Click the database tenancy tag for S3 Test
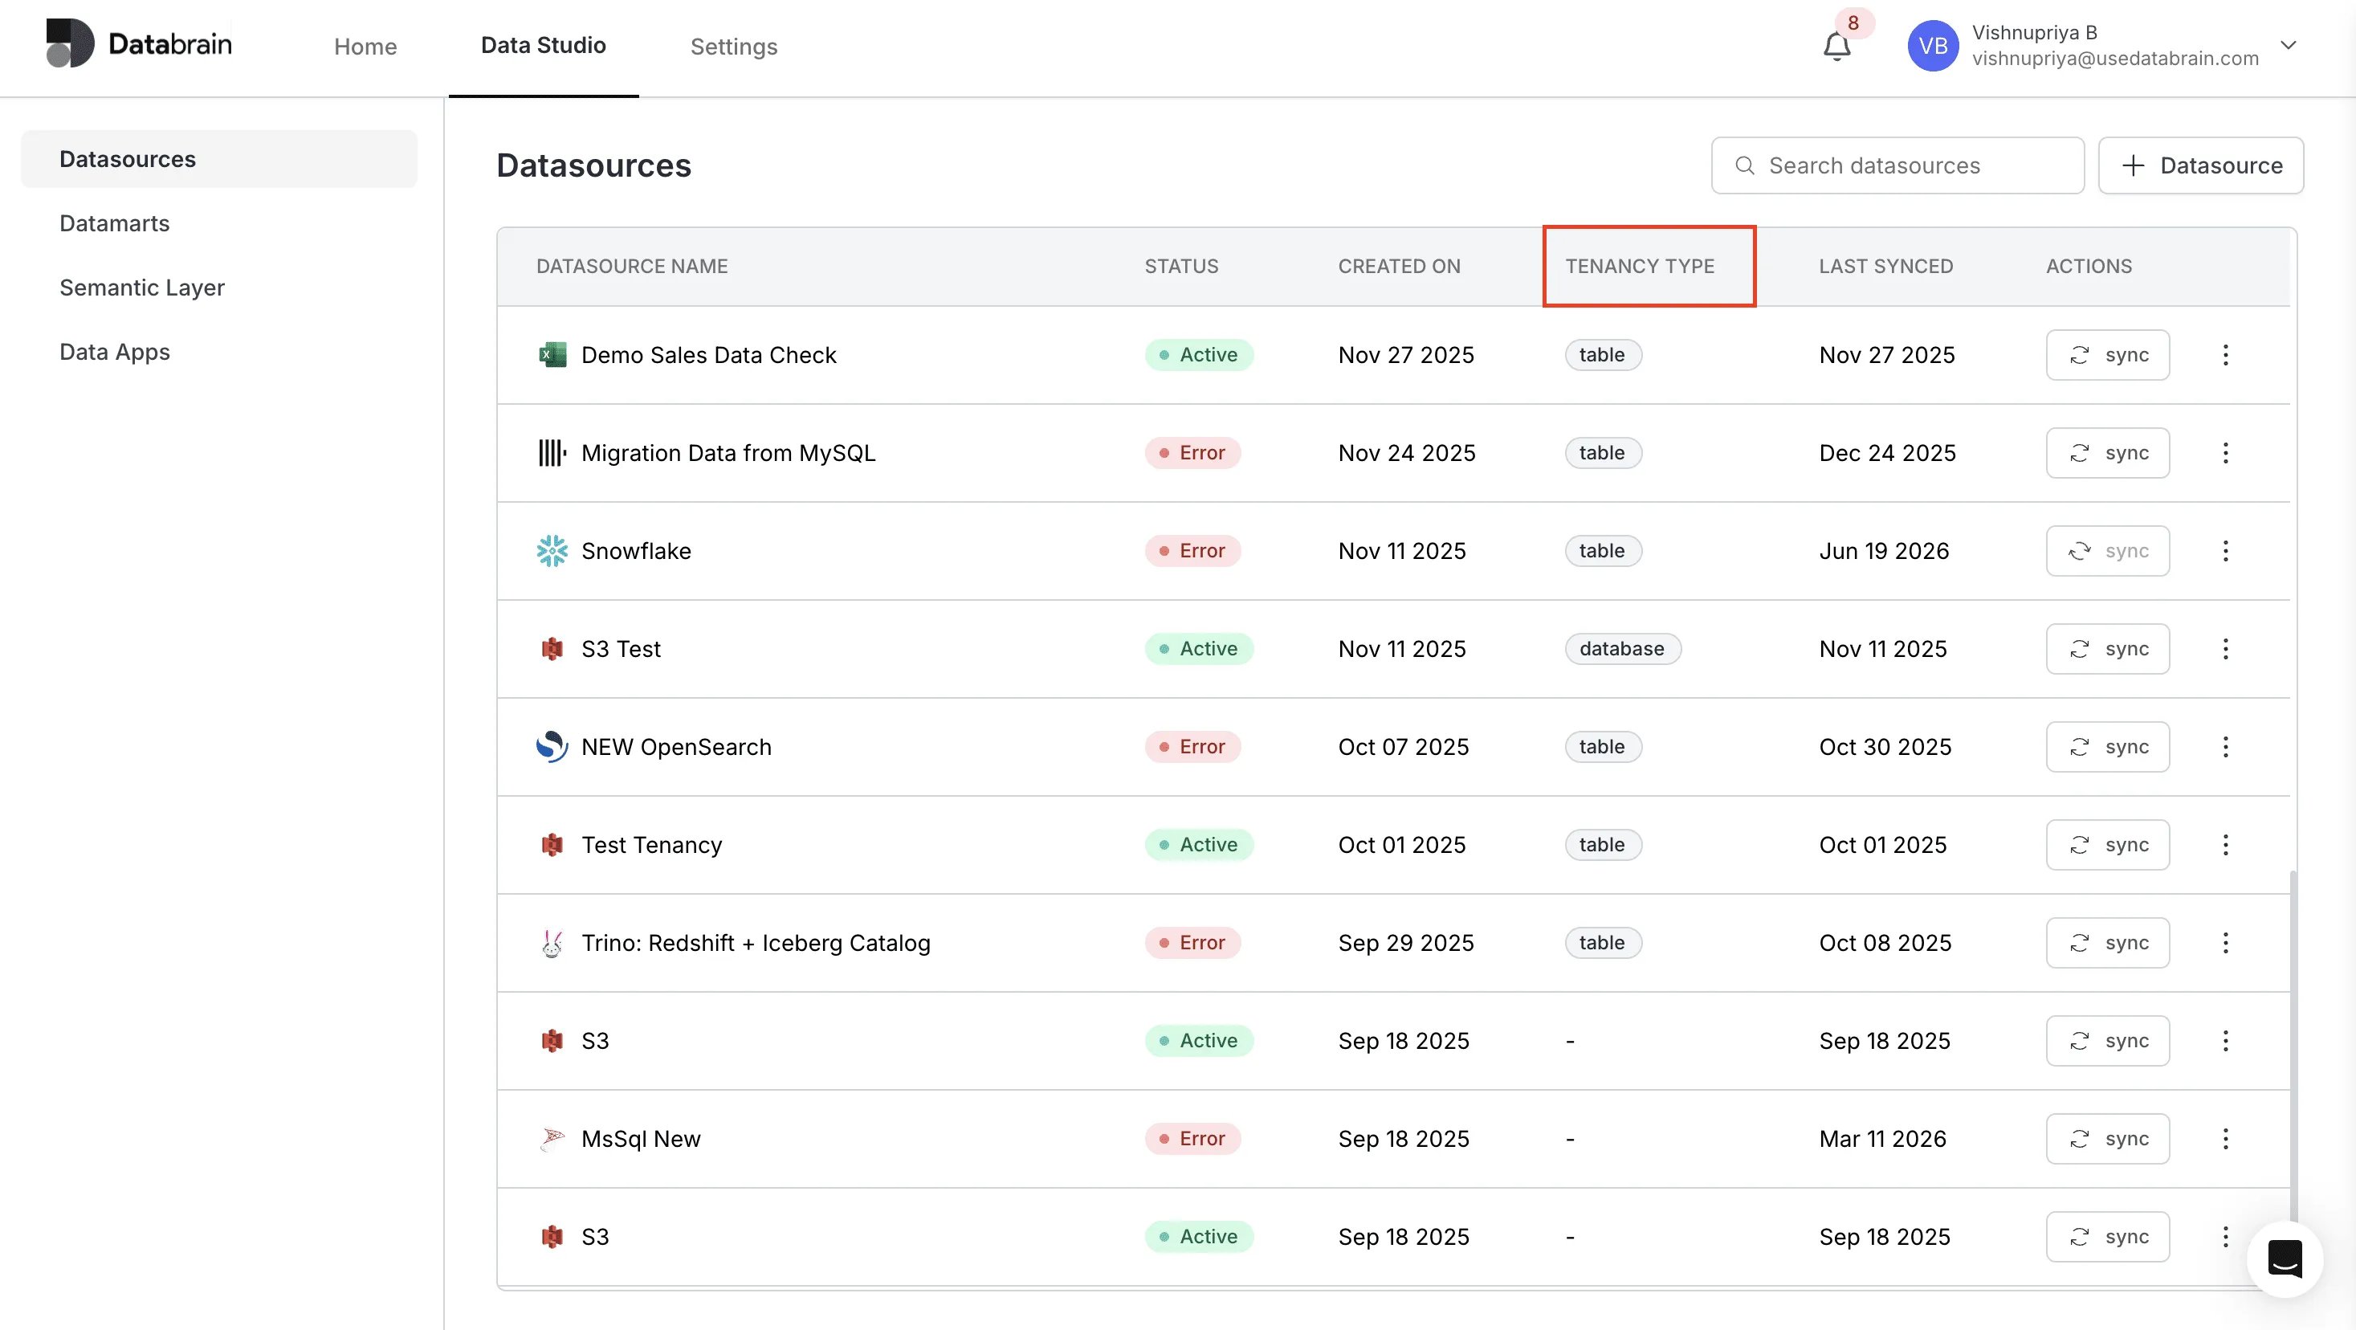 (1623, 648)
